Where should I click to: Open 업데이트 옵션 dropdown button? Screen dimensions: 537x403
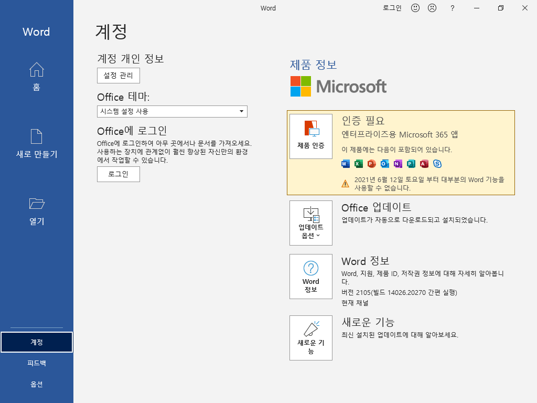point(310,222)
